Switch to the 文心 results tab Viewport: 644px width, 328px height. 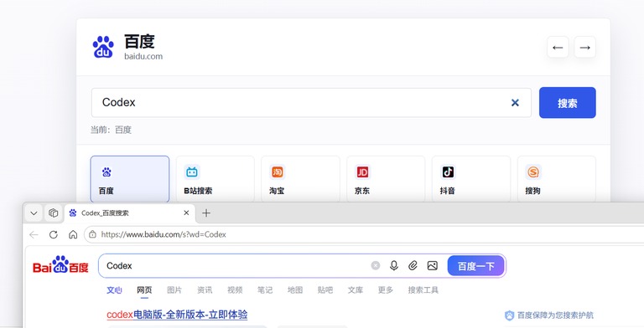(x=114, y=290)
